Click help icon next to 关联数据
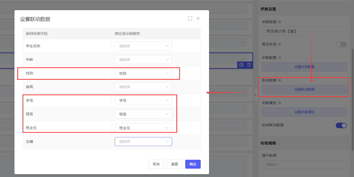 (x=280, y=22)
